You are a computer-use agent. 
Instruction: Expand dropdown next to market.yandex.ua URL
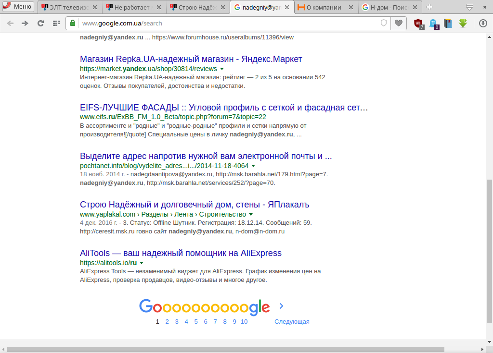[222, 69]
